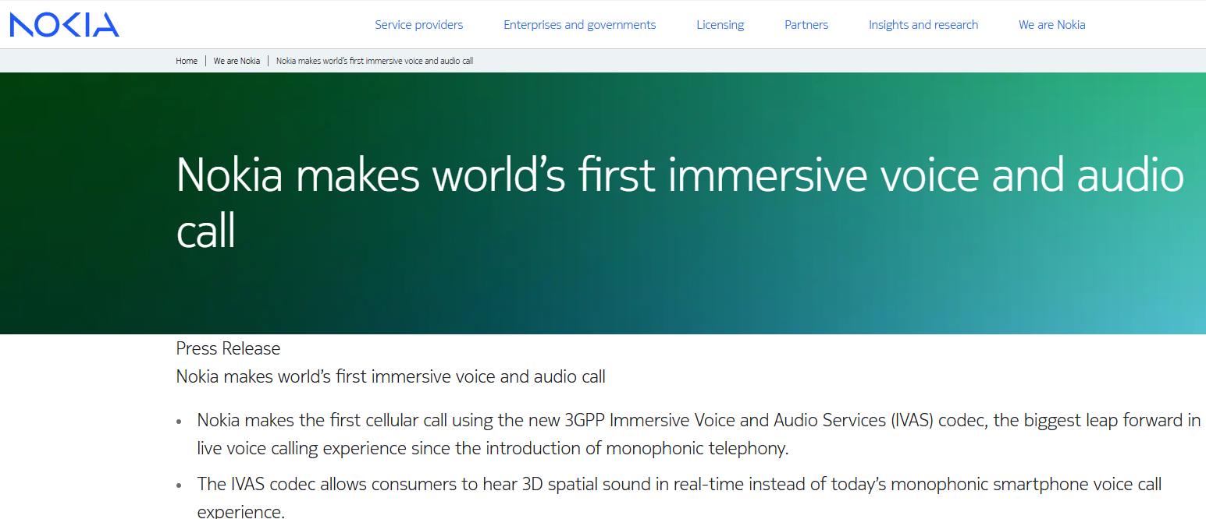Image resolution: width=1206 pixels, height=519 pixels.
Task: Click the bullet about 3D spatial sound
Action: coord(679,497)
